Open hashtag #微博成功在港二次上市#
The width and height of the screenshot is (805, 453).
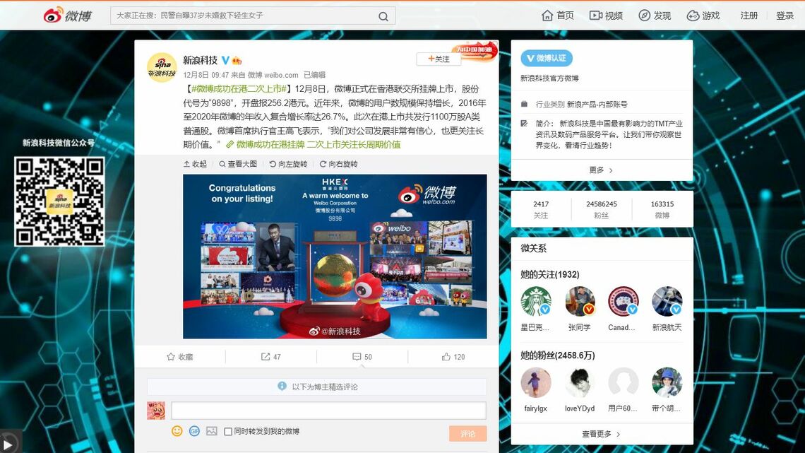[239, 89]
